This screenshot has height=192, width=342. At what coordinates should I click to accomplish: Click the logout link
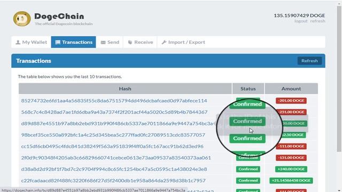tap(301, 21)
